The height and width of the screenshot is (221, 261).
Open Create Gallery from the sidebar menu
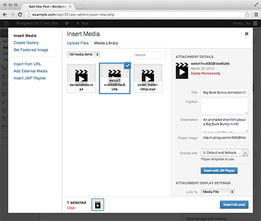[26, 43]
